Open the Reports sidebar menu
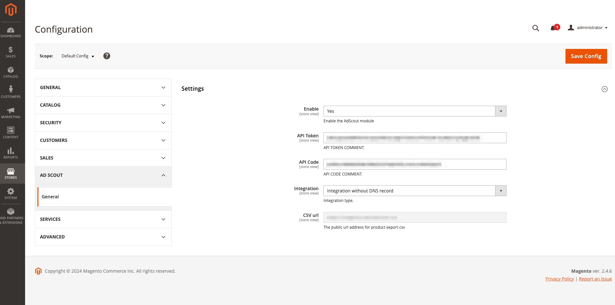Image resolution: width=615 pixels, height=305 pixels. [x=11, y=153]
